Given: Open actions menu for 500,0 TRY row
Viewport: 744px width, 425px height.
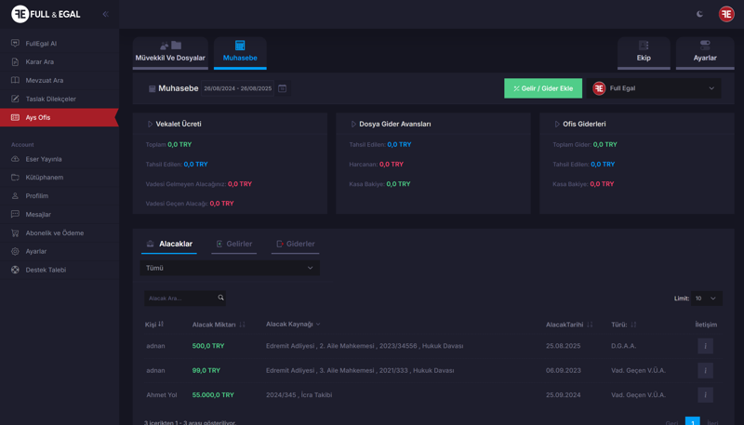Looking at the screenshot, I should pos(705,346).
